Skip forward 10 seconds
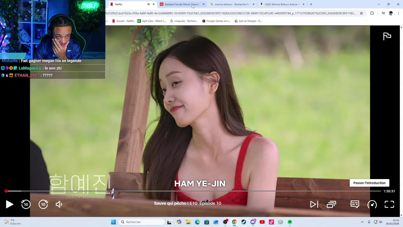The image size is (403, 227). tap(43, 204)
